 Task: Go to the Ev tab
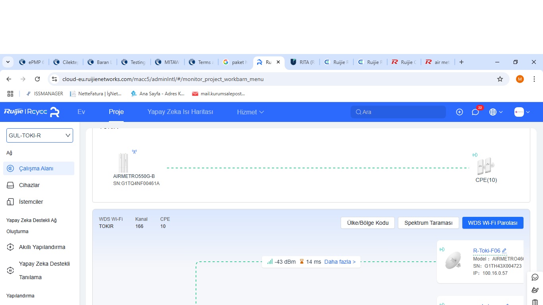click(81, 112)
